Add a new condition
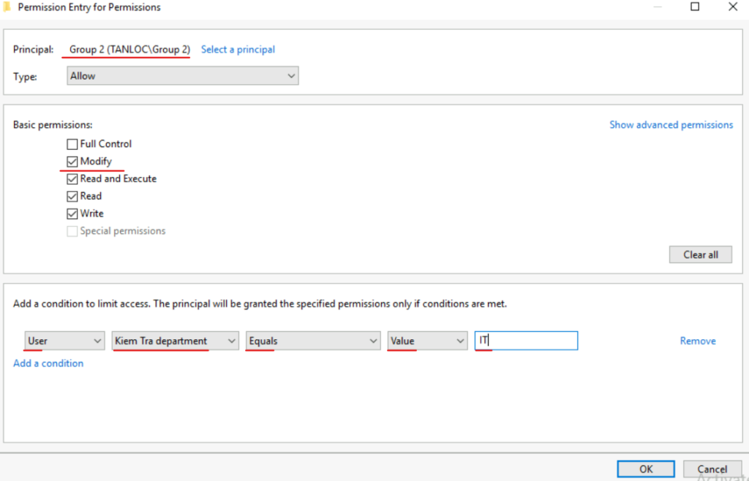This screenshot has width=749, height=481. (x=48, y=363)
